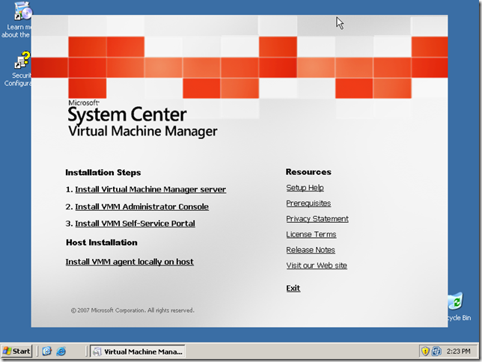
Task: View the Privacy Statement link
Action: (x=317, y=219)
